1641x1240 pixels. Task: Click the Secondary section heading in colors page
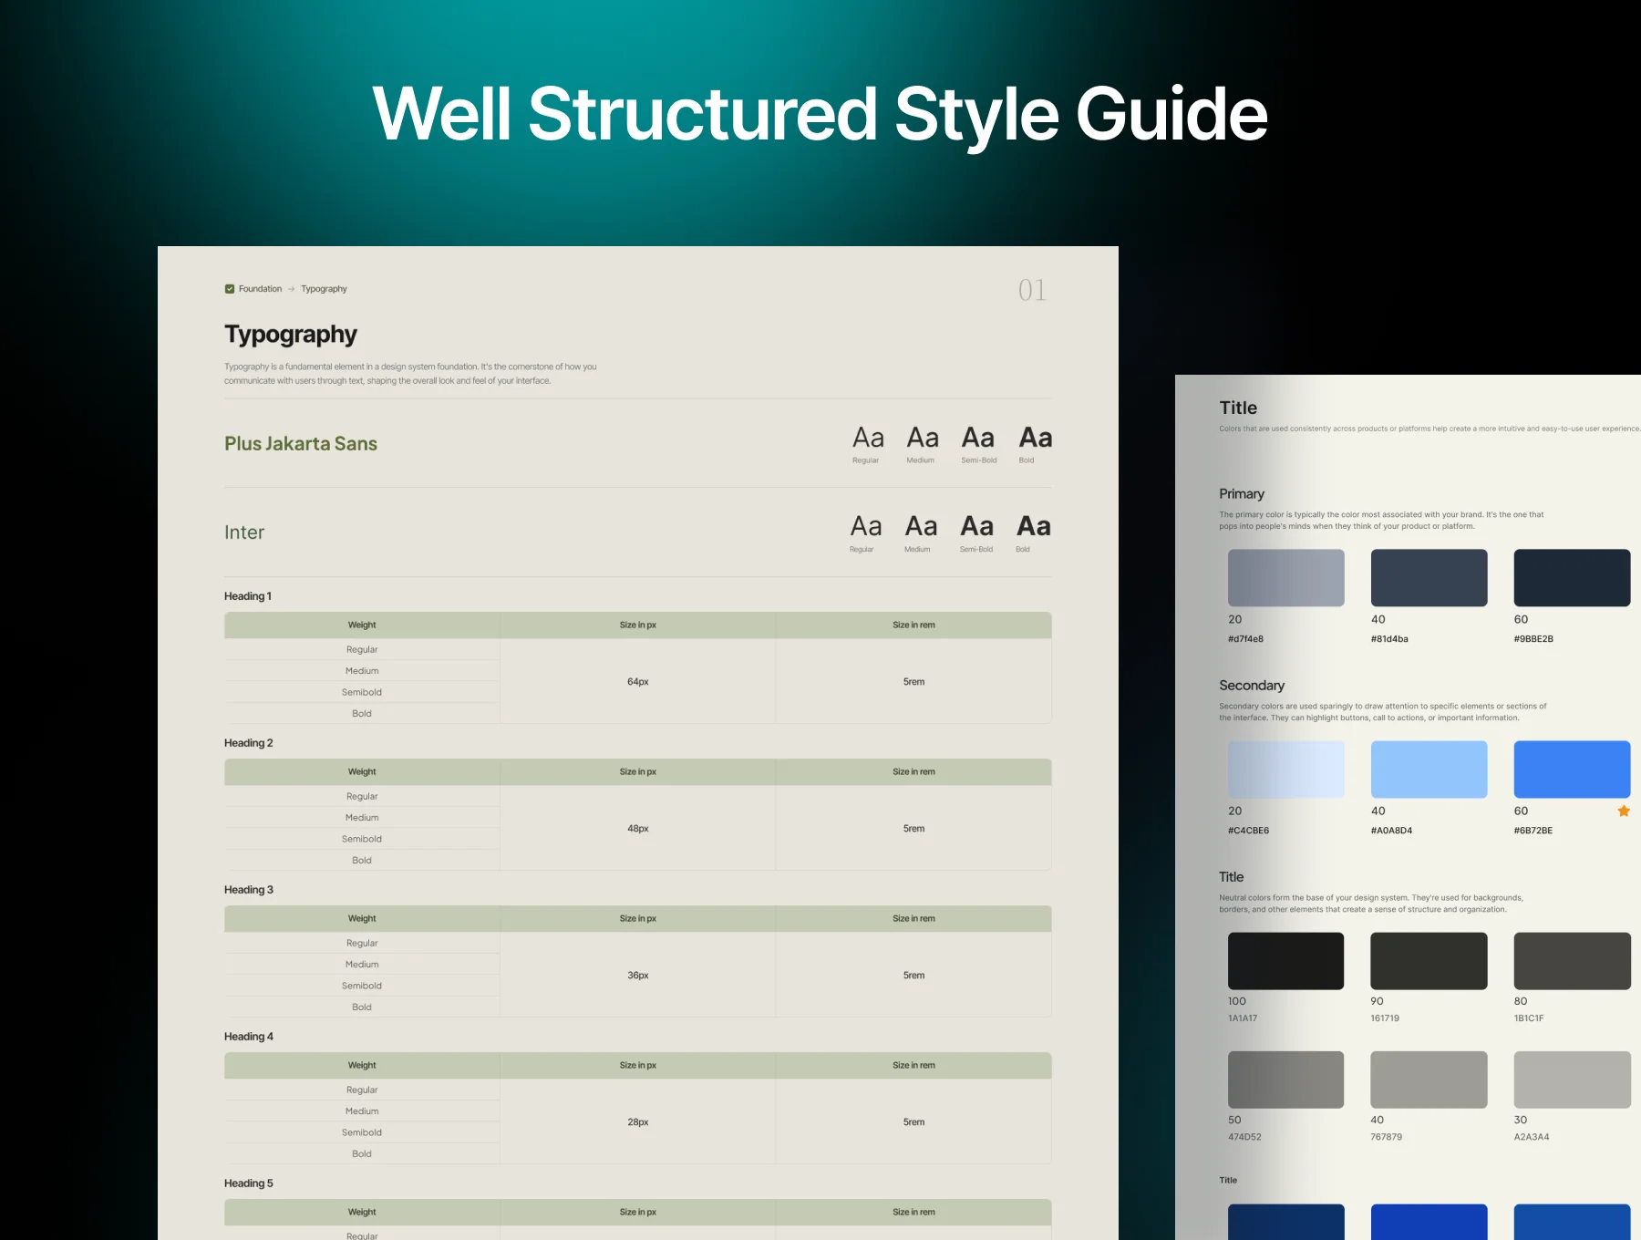pyautogui.click(x=1252, y=686)
